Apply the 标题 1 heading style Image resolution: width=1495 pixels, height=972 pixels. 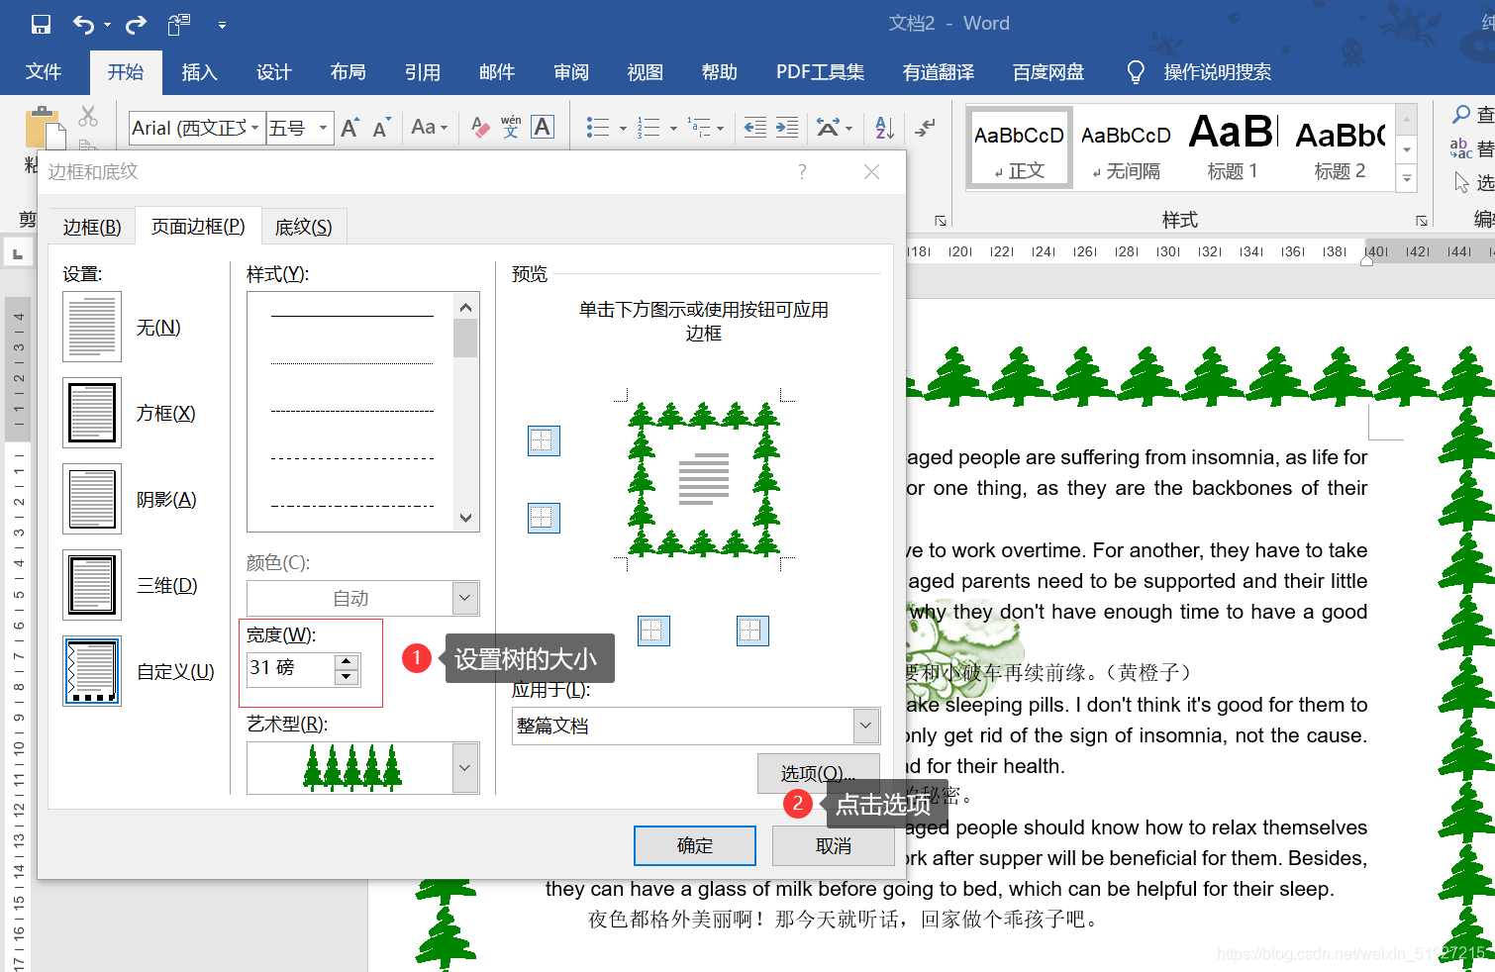pyautogui.click(x=1233, y=147)
